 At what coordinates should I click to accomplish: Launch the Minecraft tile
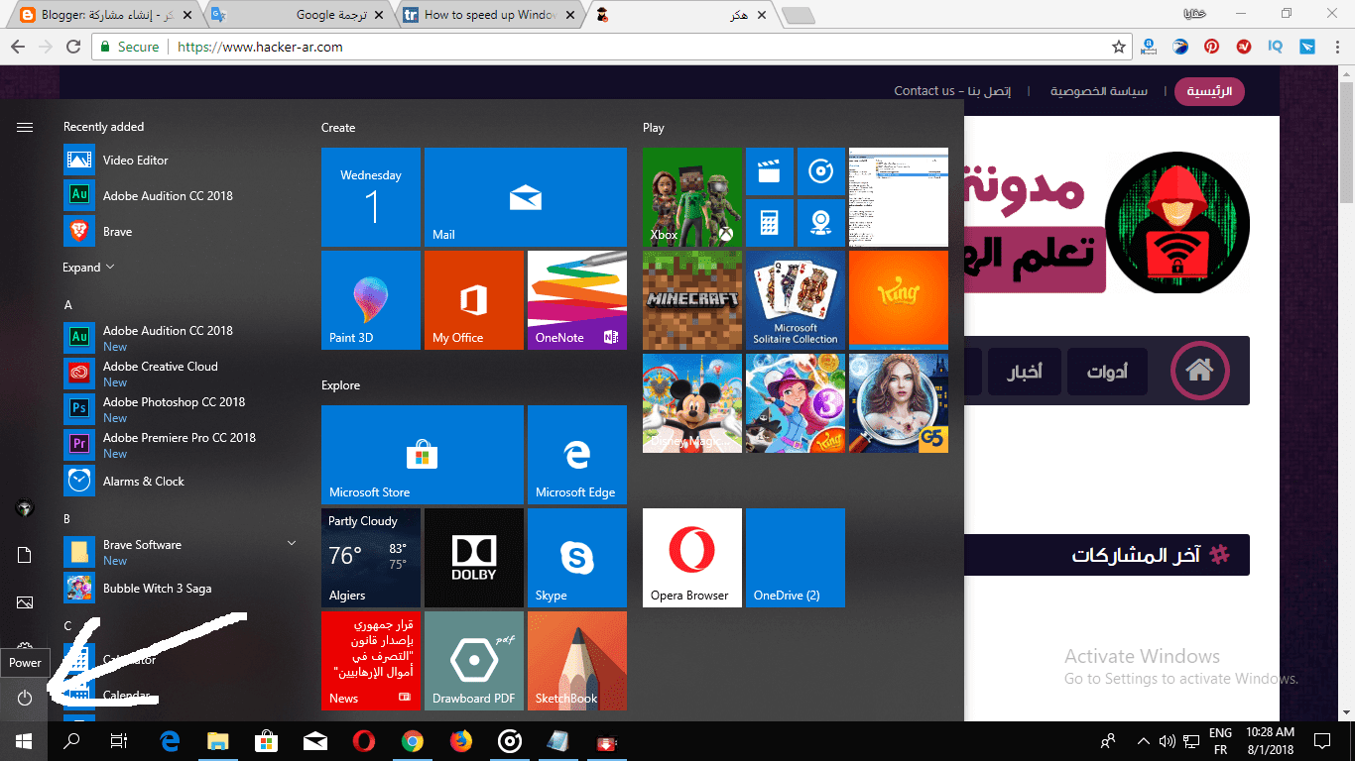pyautogui.click(x=692, y=300)
